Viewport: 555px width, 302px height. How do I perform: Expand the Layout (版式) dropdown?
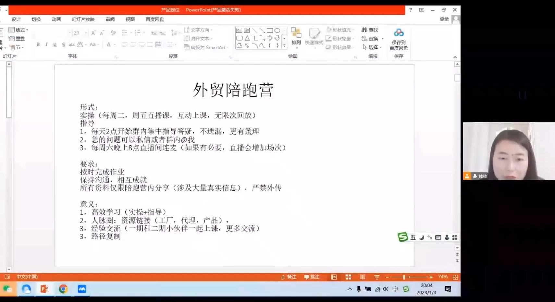tap(19, 30)
